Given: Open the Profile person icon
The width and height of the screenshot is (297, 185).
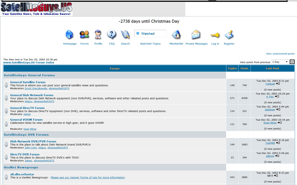Looking at the screenshot, I should (x=98, y=35).
